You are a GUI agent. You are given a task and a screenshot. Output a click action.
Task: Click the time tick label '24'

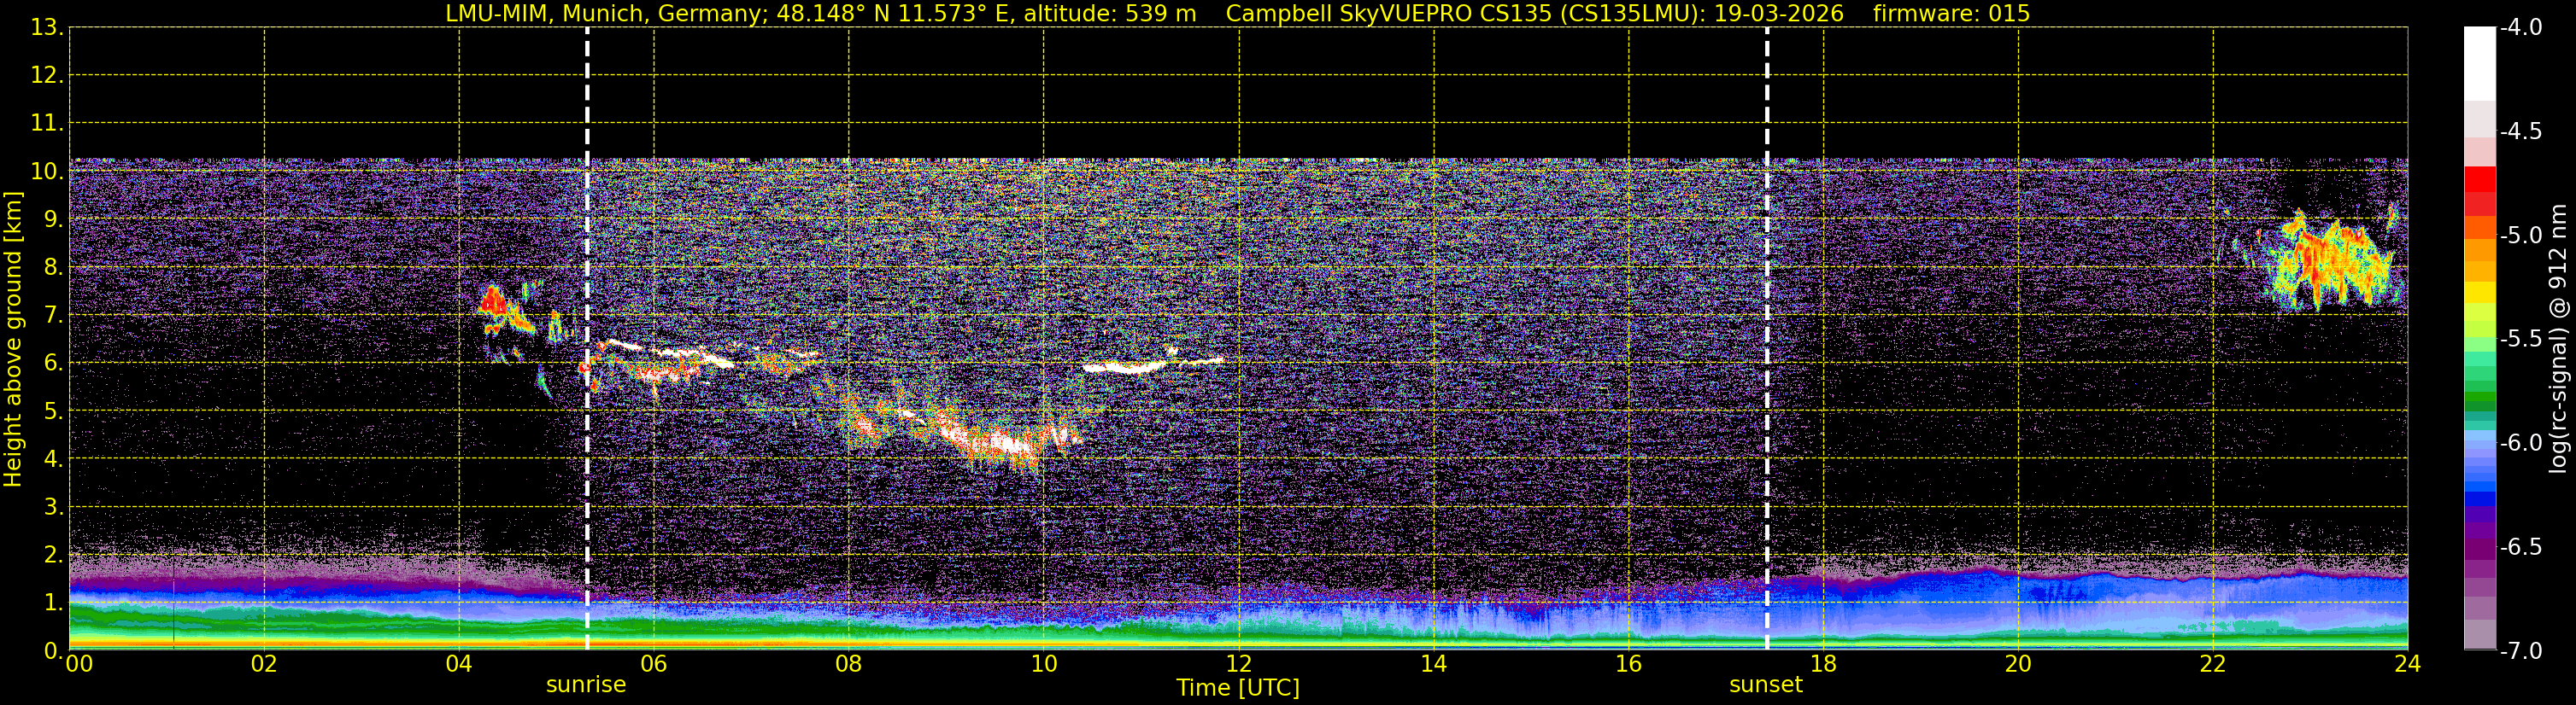2407,664
